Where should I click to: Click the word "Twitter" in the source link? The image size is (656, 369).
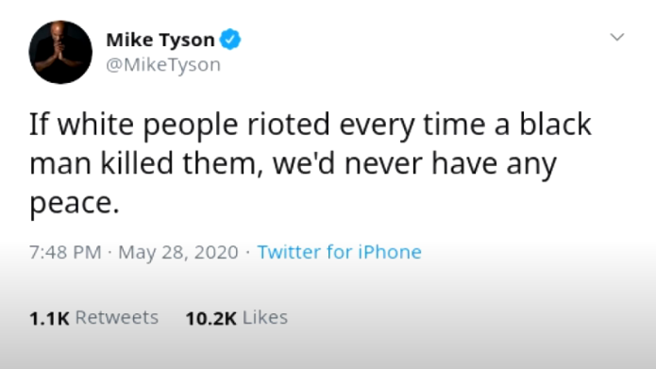tap(289, 252)
